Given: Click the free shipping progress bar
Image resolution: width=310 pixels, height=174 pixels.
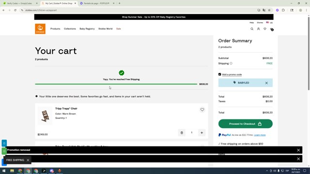Looking at the screenshot, I should (116, 84).
